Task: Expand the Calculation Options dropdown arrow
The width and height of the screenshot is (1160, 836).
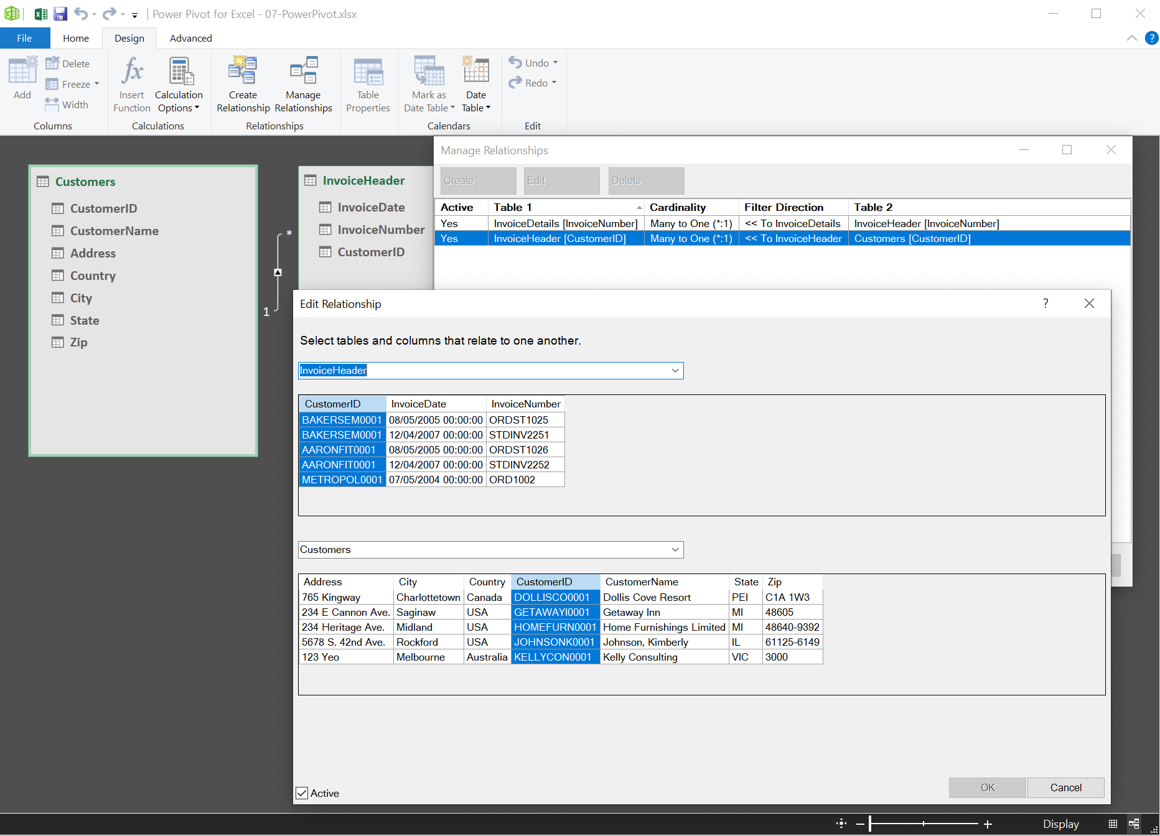Action: coord(197,108)
